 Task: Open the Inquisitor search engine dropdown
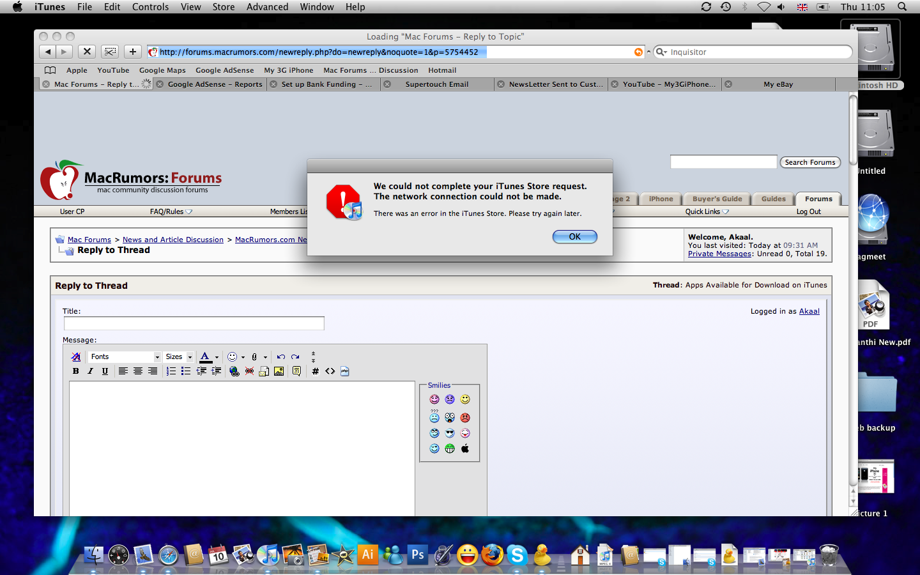[x=662, y=52]
